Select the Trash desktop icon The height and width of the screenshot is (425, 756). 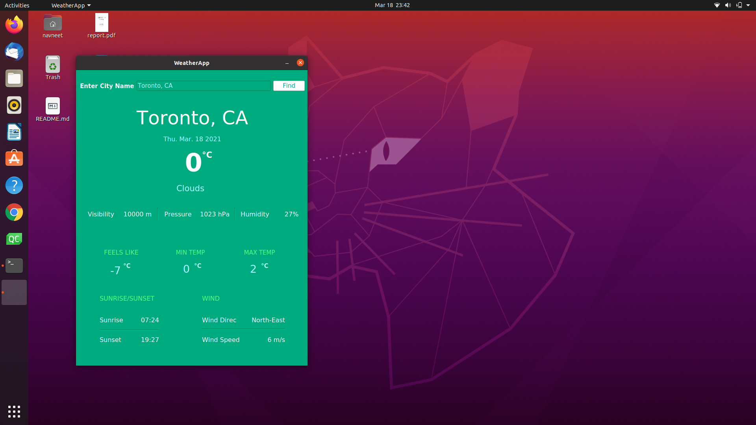tap(53, 68)
